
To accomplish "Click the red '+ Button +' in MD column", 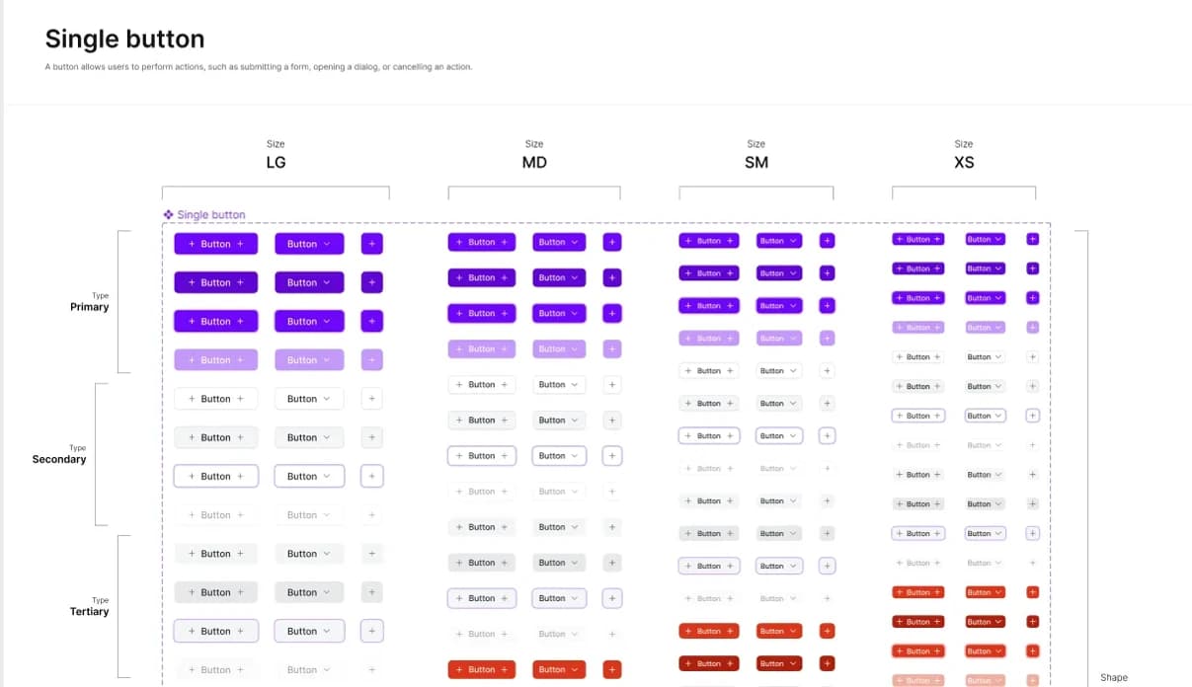I will [x=482, y=669].
